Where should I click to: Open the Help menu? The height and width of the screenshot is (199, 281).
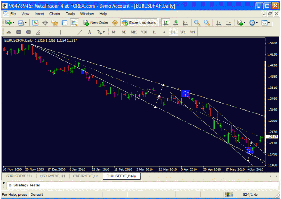pos(103,14)
